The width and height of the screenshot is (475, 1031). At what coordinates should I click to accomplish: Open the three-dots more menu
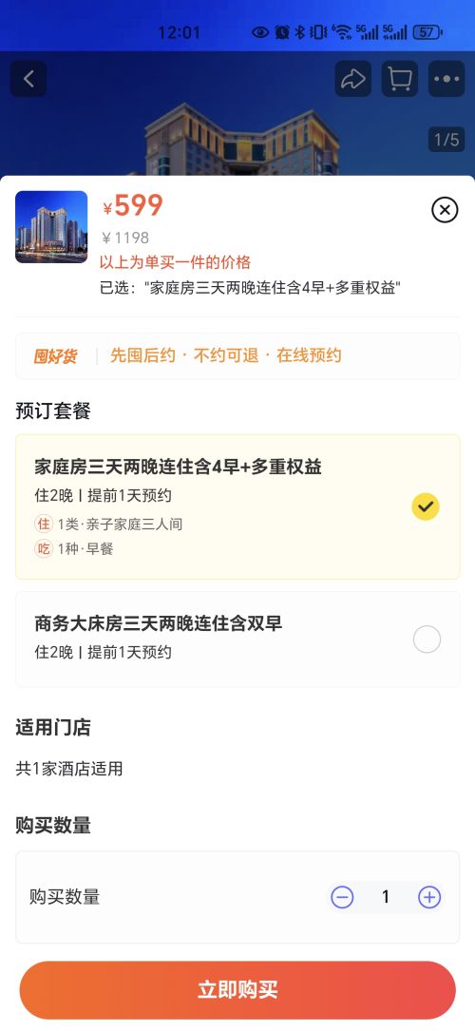pyautogui.click(x=446, y=79)
